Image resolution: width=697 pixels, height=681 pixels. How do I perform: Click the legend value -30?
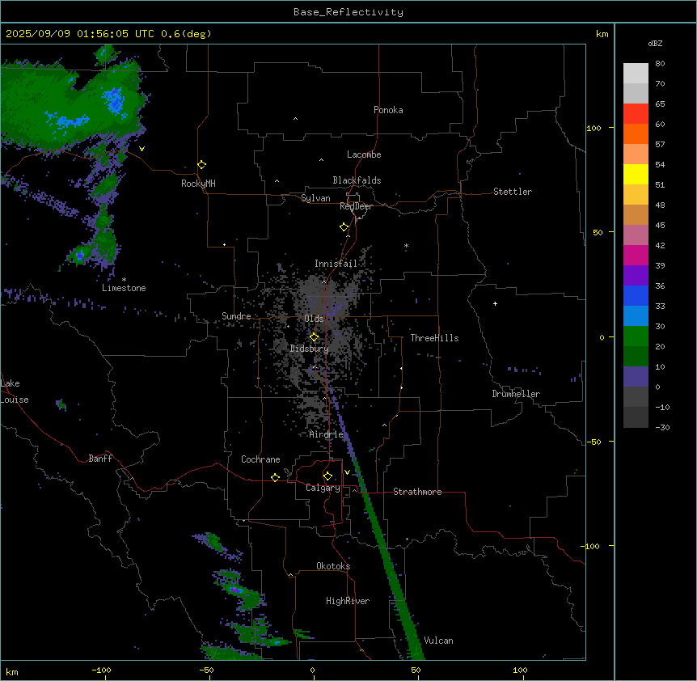point(662,428)
